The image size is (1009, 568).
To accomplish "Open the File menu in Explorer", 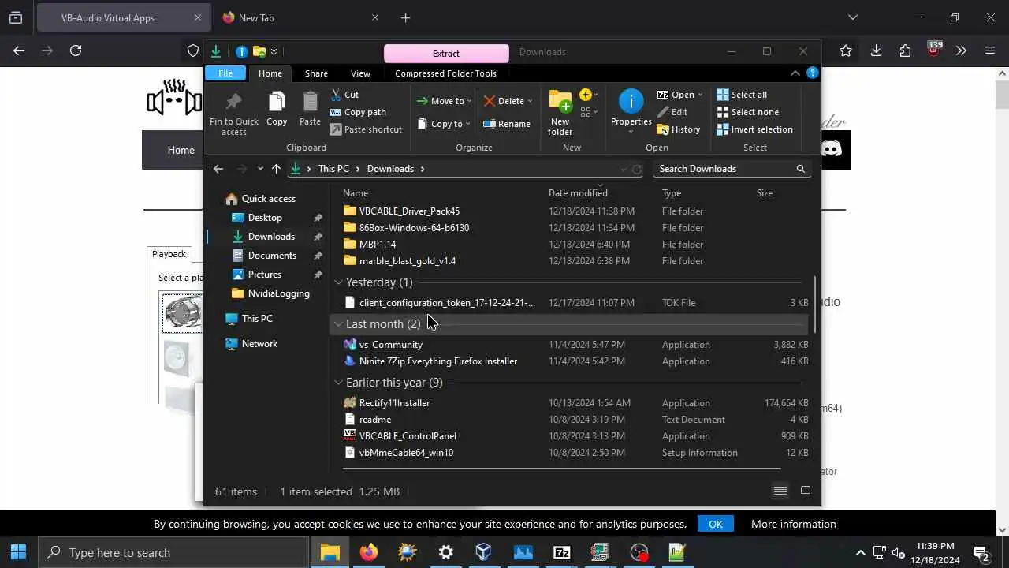I will [225, 73].
